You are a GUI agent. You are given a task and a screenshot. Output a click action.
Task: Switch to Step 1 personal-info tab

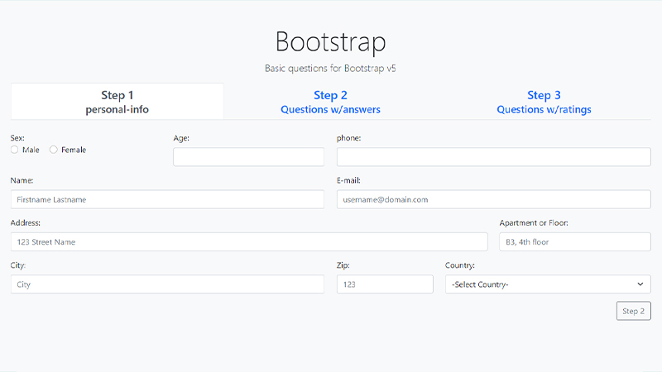(117, 102)
